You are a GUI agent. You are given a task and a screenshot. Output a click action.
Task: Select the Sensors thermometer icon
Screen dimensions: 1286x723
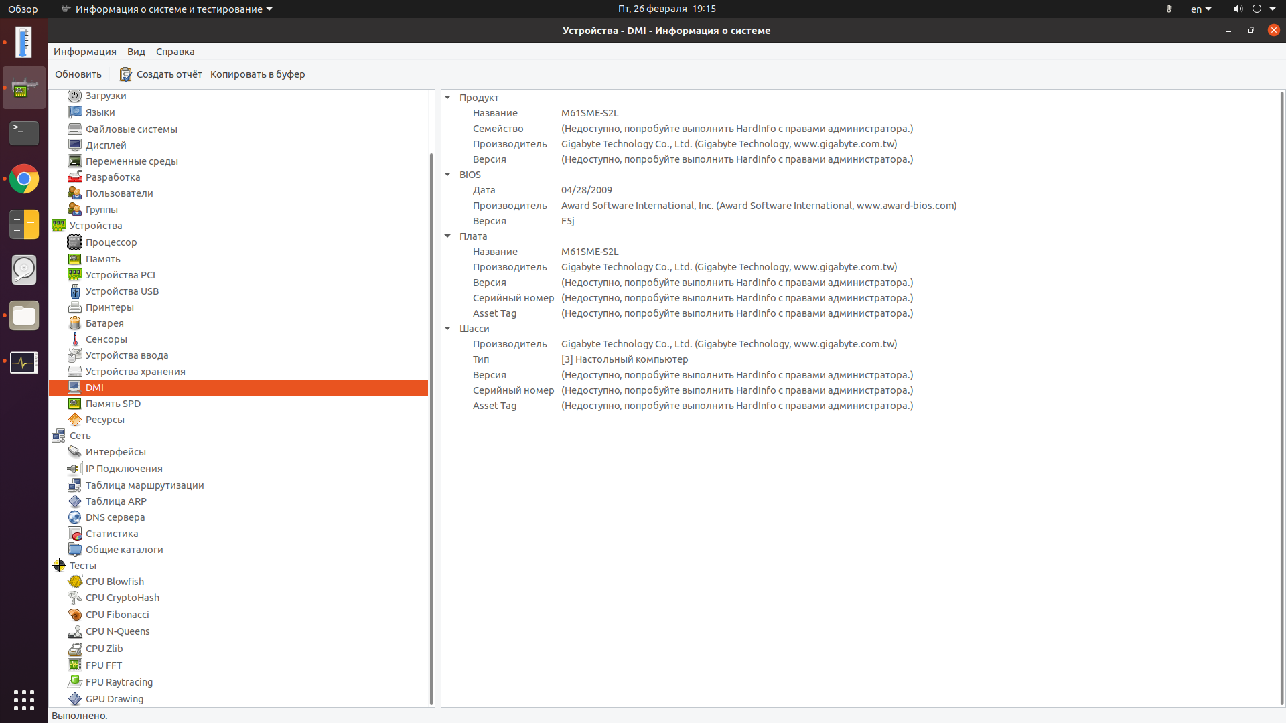[x=74, y=339]
